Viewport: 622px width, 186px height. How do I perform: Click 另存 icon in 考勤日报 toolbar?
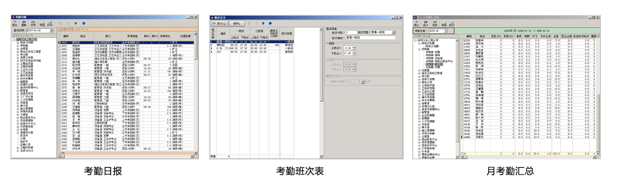(33, 23)
